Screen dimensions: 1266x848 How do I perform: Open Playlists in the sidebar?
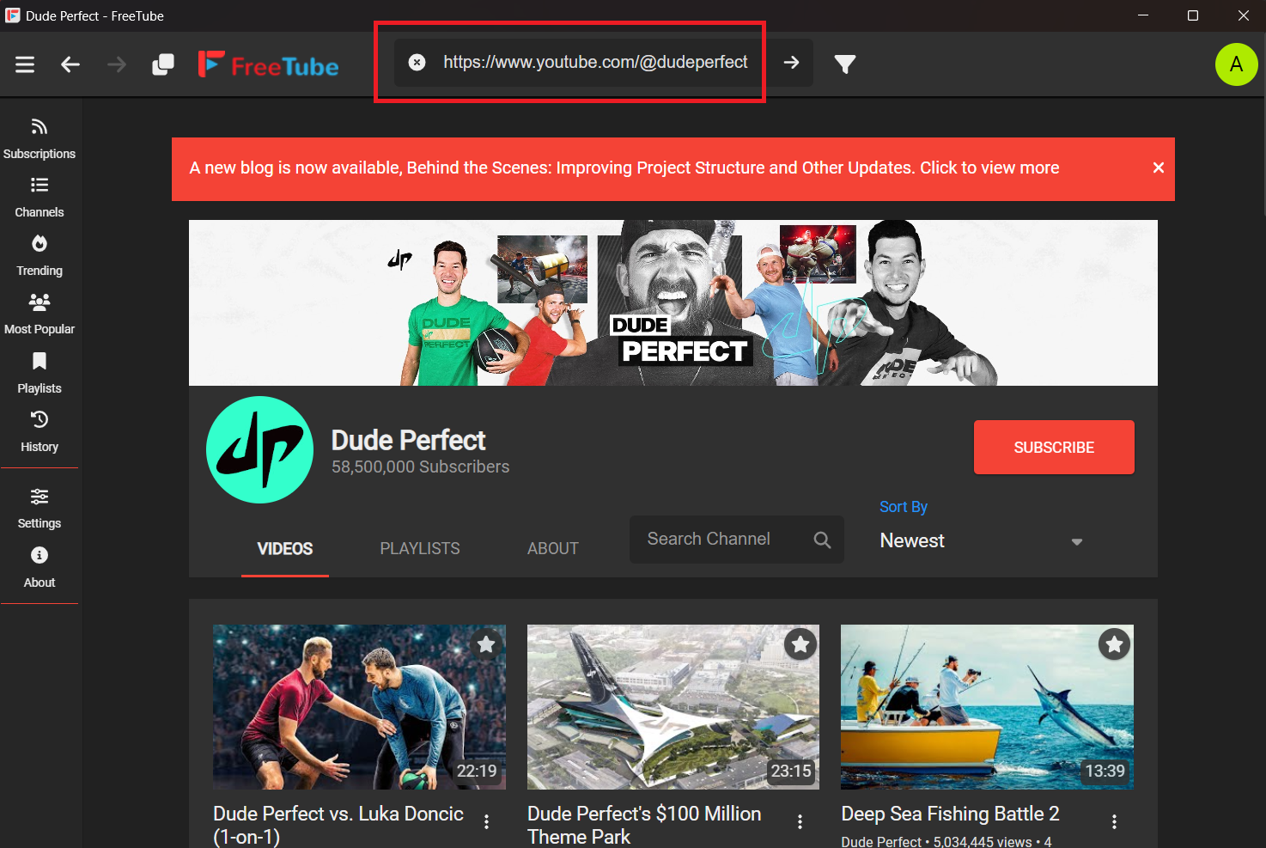(x=40, y=374)
